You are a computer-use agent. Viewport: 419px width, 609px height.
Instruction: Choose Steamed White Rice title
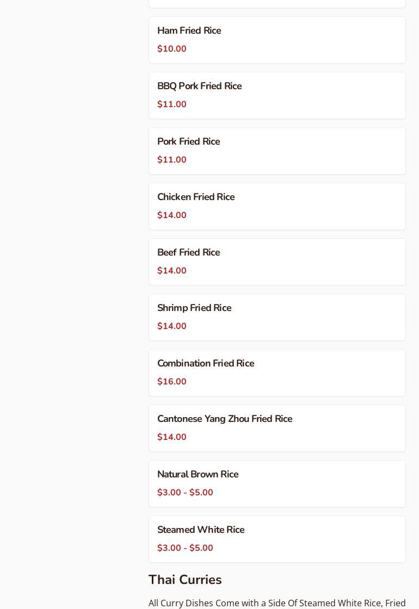point(201,530)
